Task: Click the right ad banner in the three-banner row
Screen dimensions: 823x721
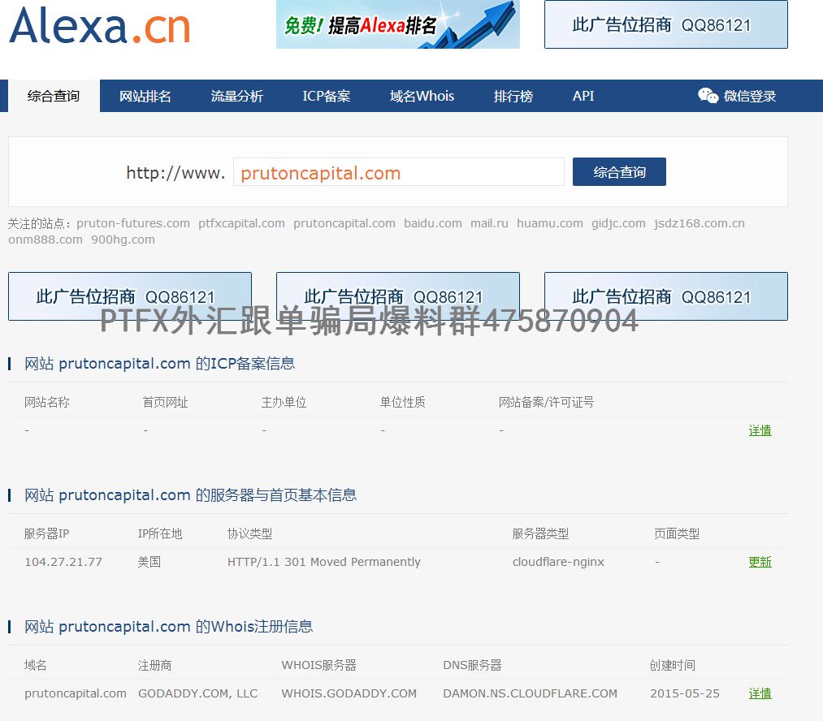Action: pyautogui.click(x=666, y=296)
